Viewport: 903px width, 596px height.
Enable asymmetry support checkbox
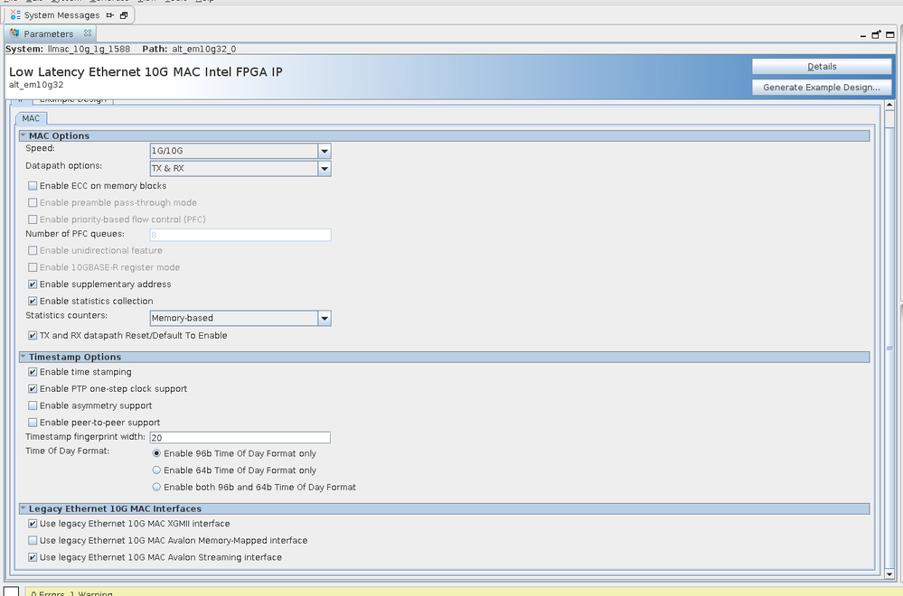coord(33,405)
